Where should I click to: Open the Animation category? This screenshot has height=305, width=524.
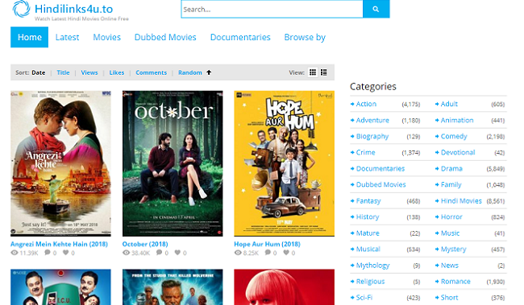pyautogui.click(x=457, y=120)
